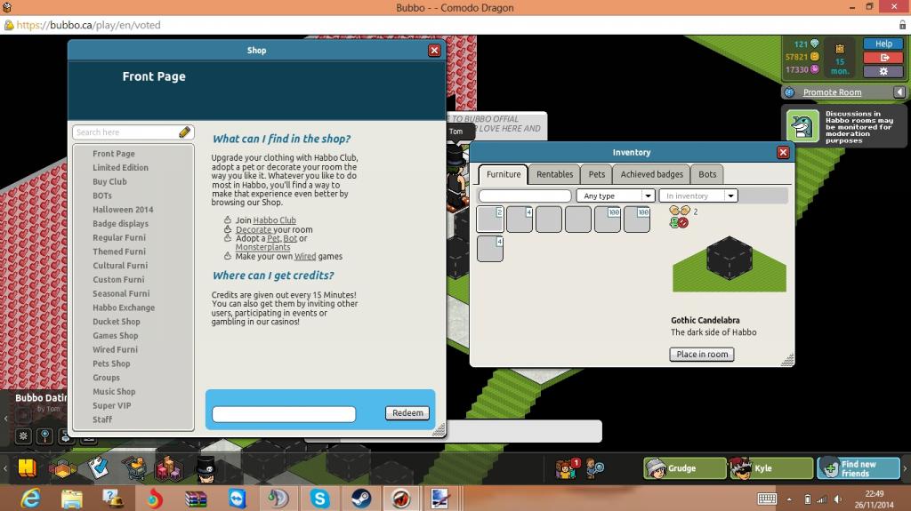Expand the bottom toolbar left chevron
Viewport: 911px width, 511px height.
tap(5, 468)
